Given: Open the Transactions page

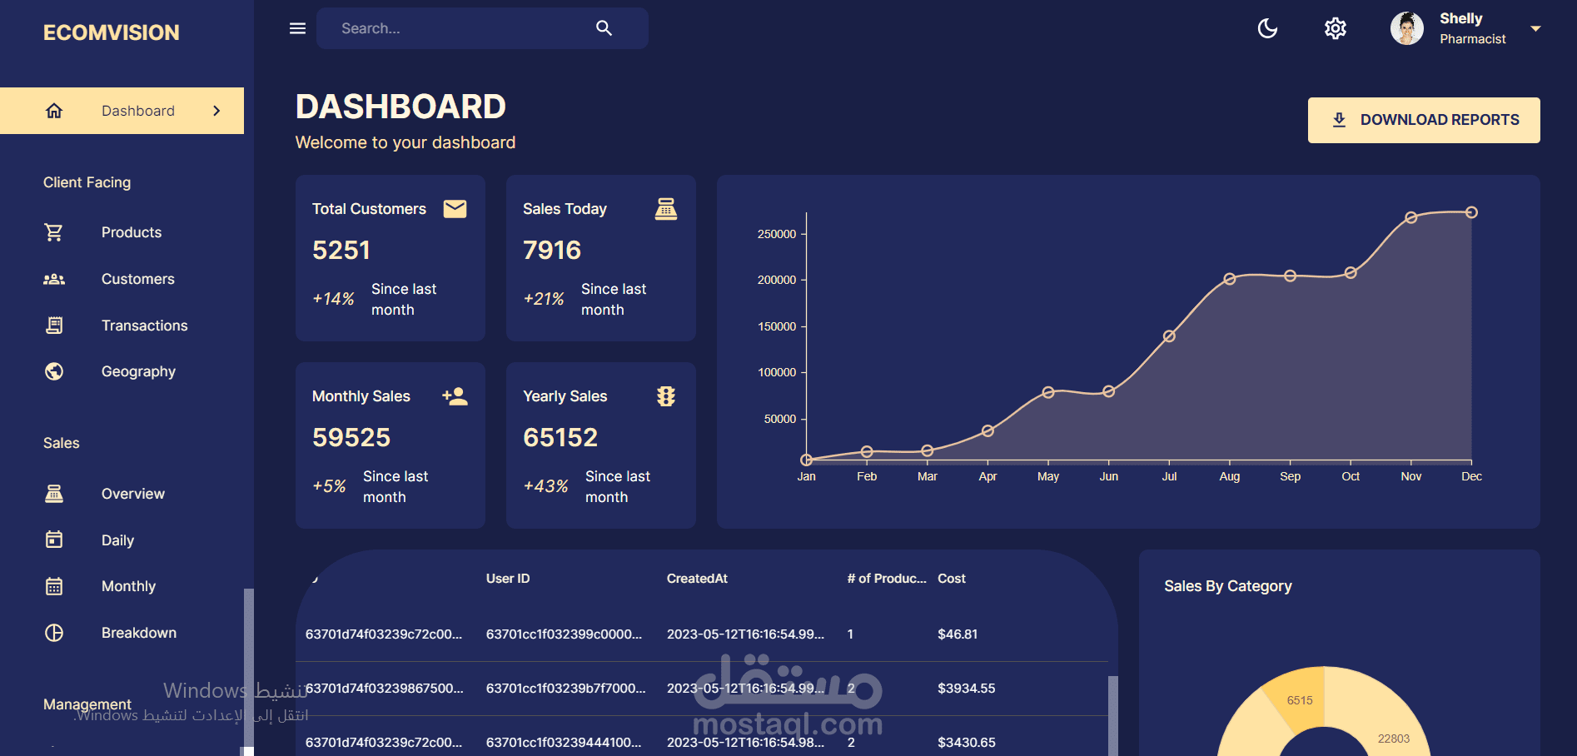Looking at the screenshot, I should tap(145, 326).
